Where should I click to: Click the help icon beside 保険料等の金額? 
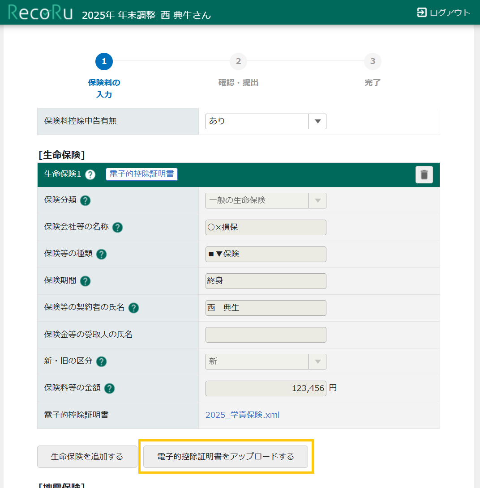(109, 388)
